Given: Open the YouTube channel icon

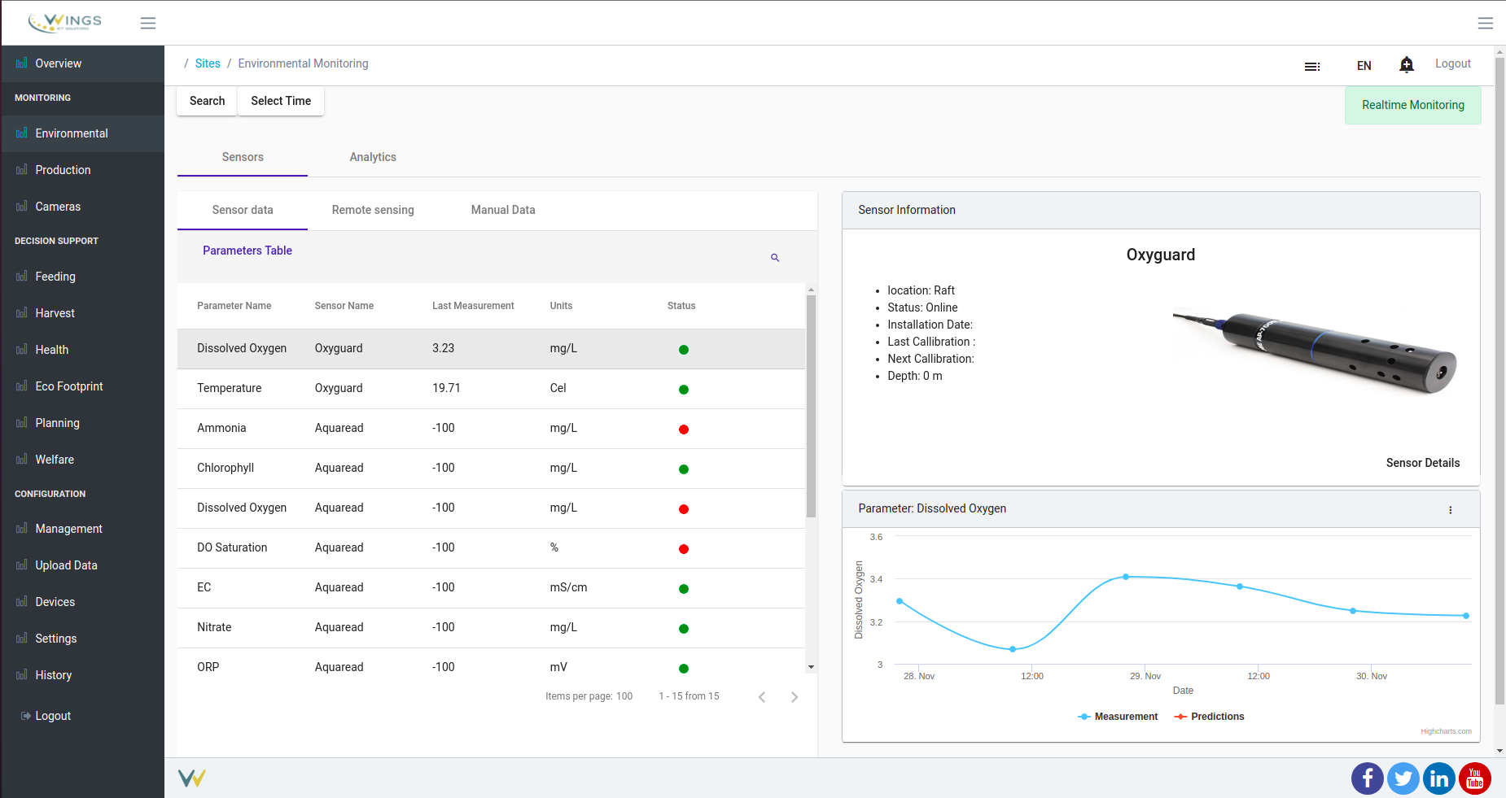Looking at the screenshot, I should click(x=1475, y=778).
